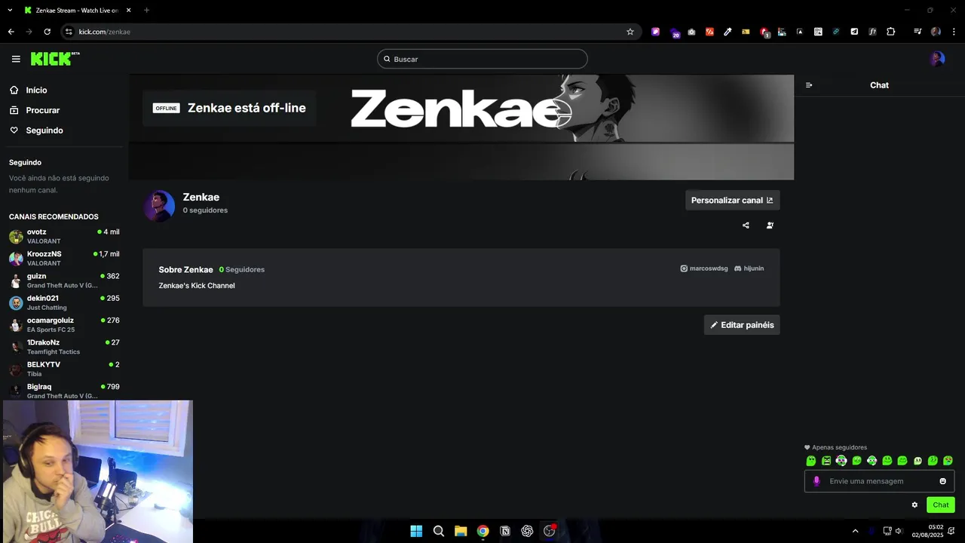Open Windows taskbar search
The height and width of the screenshot is (543, 965).
(x=439, y=531)
